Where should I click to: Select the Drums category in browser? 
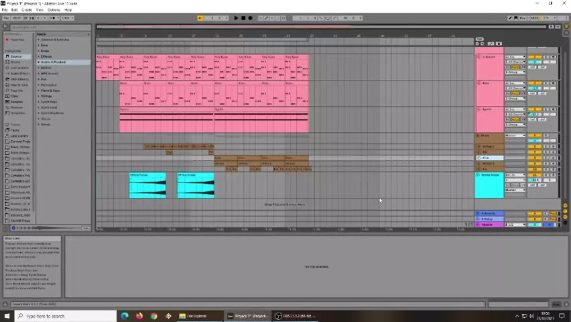click(15, 62)
